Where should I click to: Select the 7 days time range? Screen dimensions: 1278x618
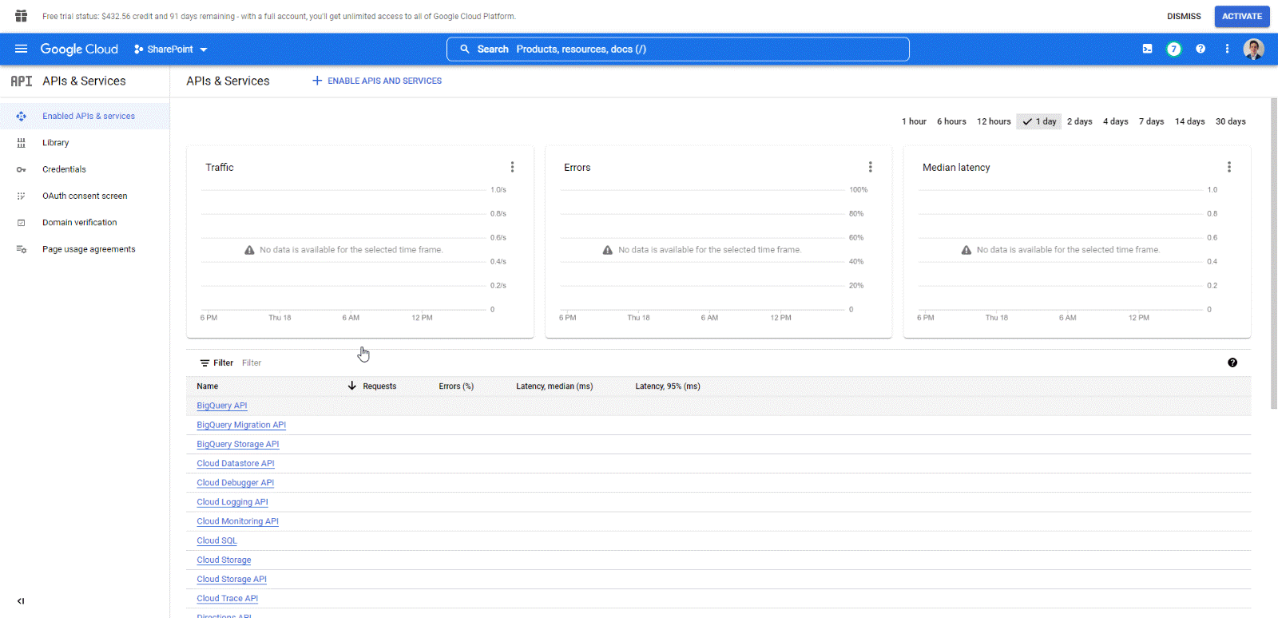coord(1151,121)
